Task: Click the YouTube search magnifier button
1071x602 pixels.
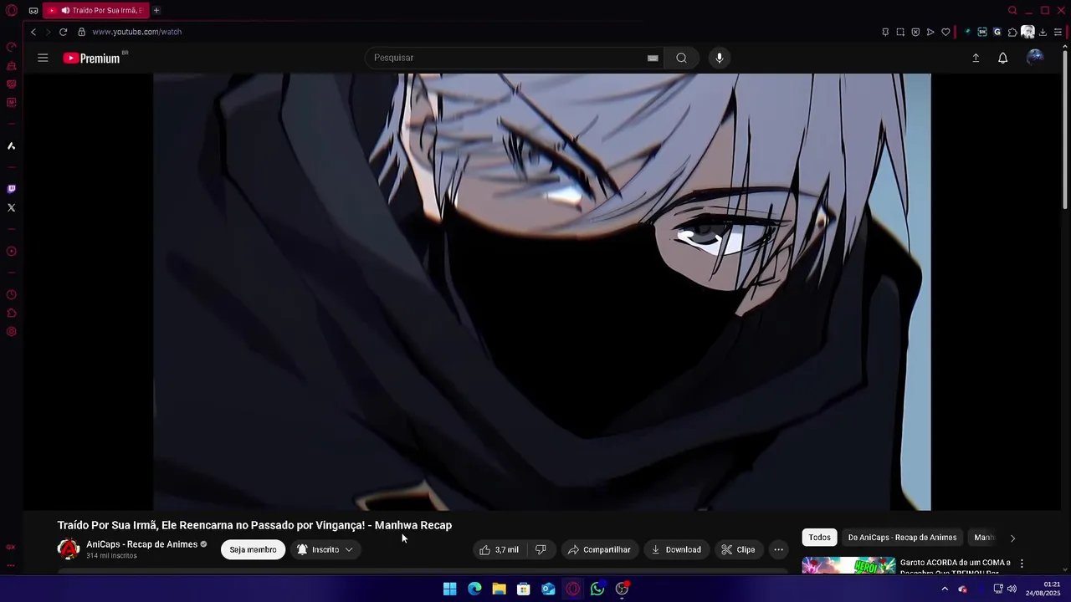Action: [681, 58]
